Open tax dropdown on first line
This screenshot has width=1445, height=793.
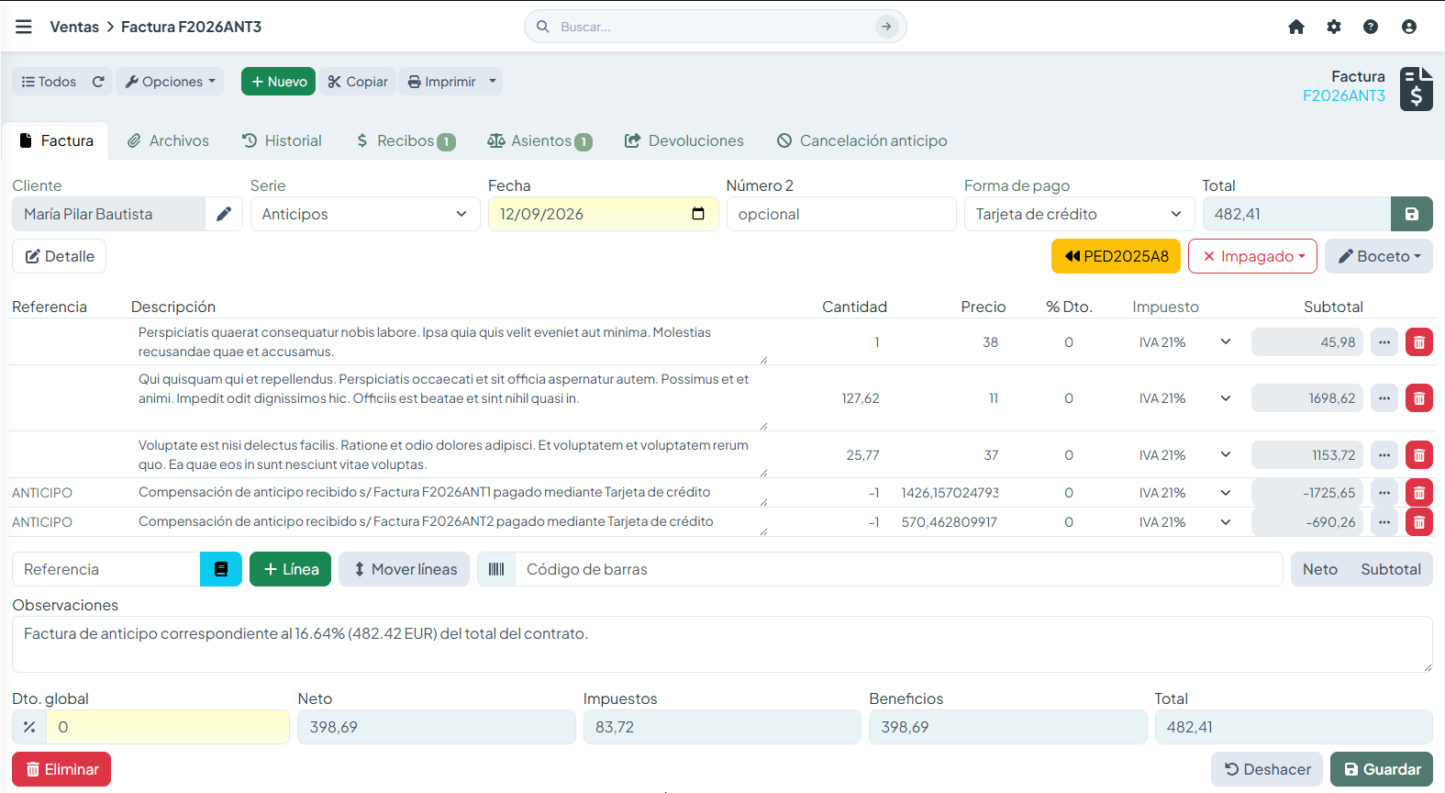pyautogui.click(x=1185, y=342)
